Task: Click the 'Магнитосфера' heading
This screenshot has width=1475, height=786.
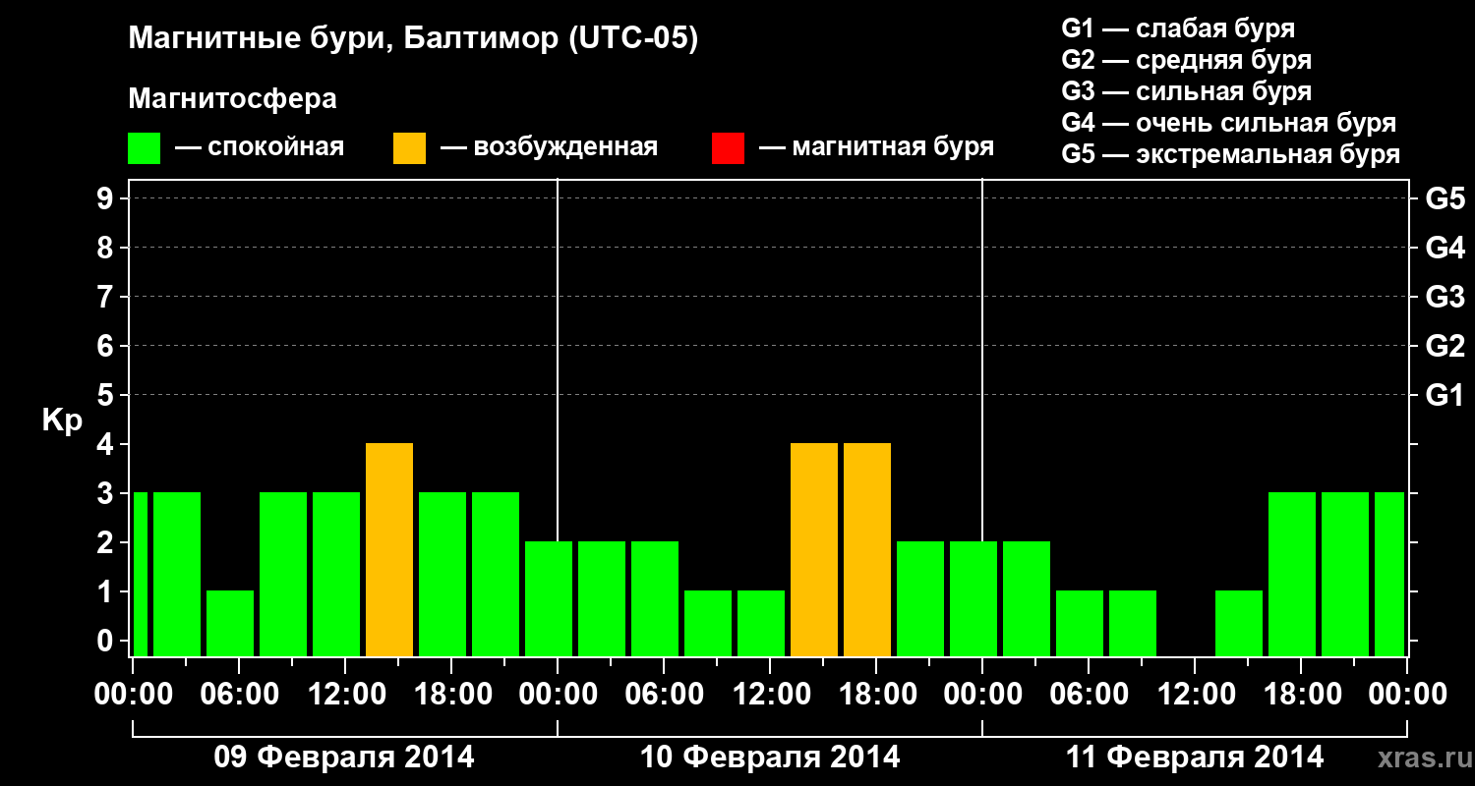Action: coord(233,99)
